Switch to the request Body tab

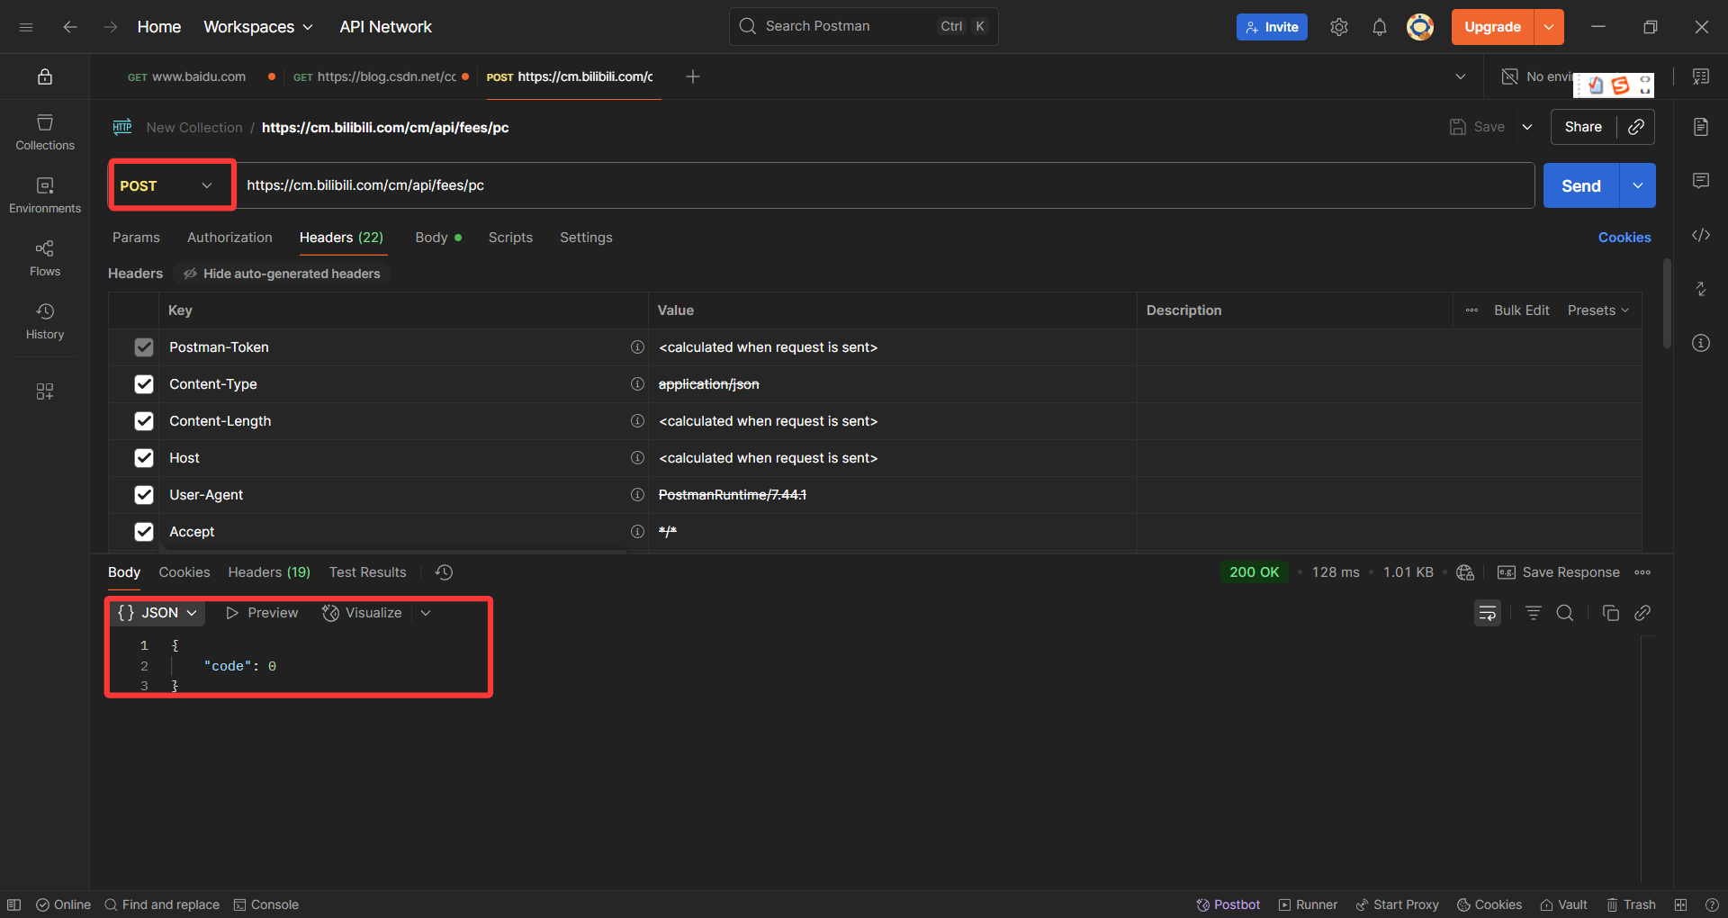(438, 238)
